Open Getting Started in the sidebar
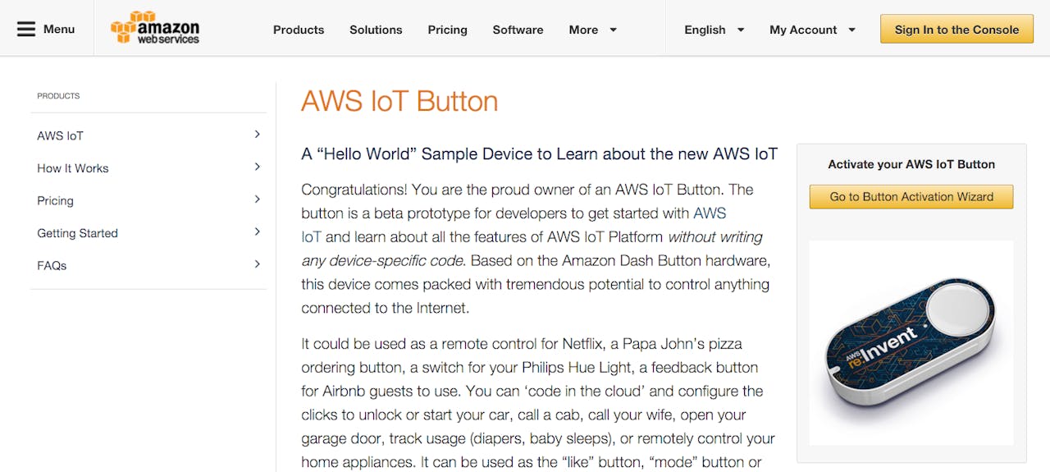 tap(77, 233)
